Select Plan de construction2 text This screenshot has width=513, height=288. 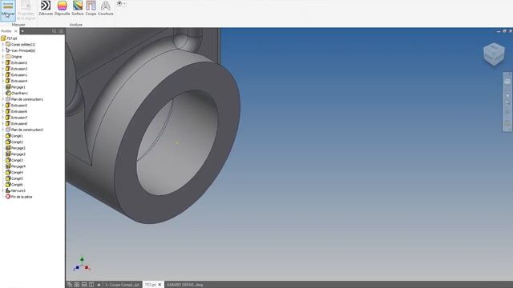pyautogui.click(x=26, y=130)
